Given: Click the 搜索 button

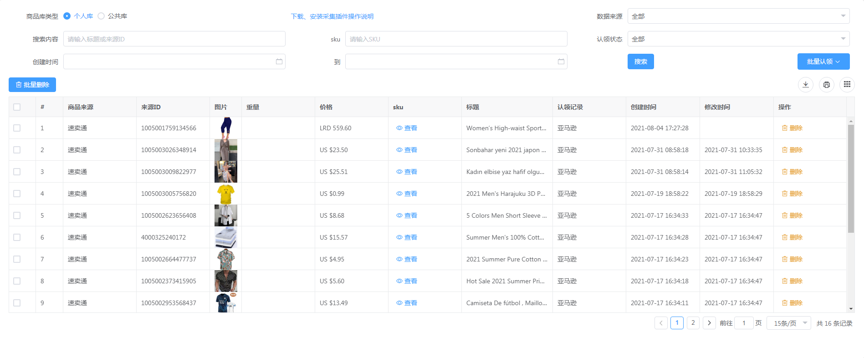Looking at the screenshot, I should point(640,61).
